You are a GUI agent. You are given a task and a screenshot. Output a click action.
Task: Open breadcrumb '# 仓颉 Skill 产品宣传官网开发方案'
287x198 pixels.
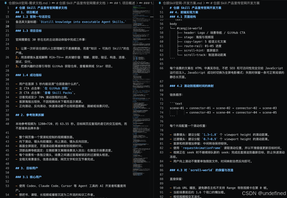pos(235,3)
